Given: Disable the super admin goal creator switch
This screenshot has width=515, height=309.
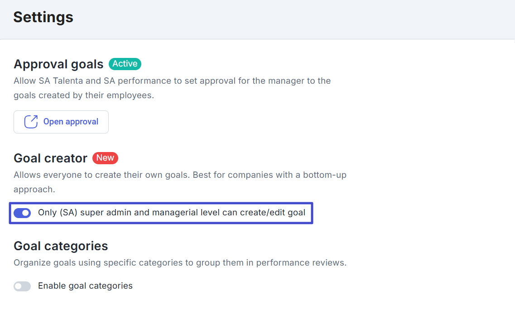Looking at the screenshot, I should [x=22, y=213].
